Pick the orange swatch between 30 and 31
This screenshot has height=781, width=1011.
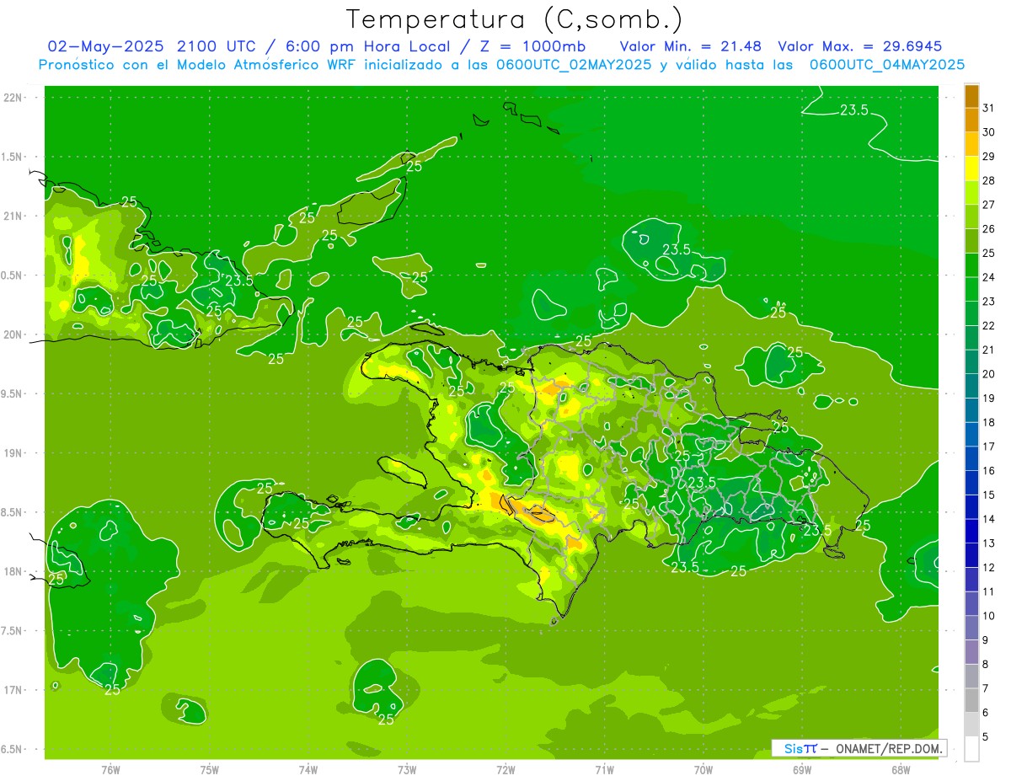tap(972, 120)
